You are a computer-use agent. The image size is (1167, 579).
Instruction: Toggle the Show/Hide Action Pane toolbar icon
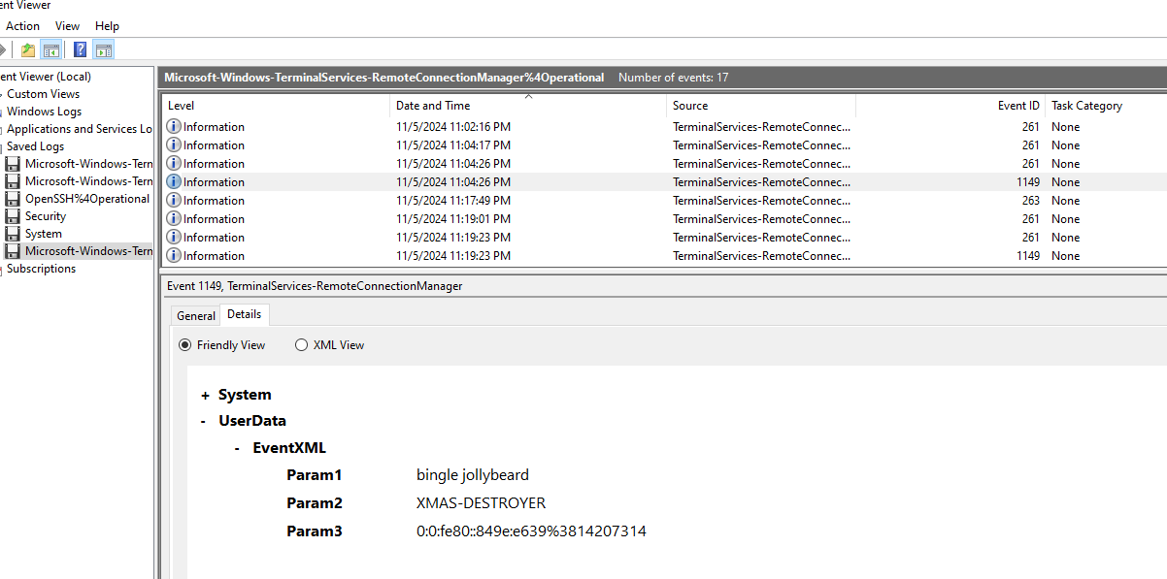coord(104,50)
